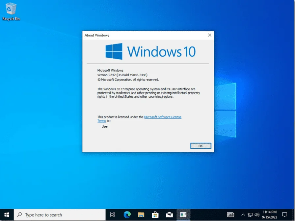Click the Windows 10 logo in the dialog

point(150,51)
